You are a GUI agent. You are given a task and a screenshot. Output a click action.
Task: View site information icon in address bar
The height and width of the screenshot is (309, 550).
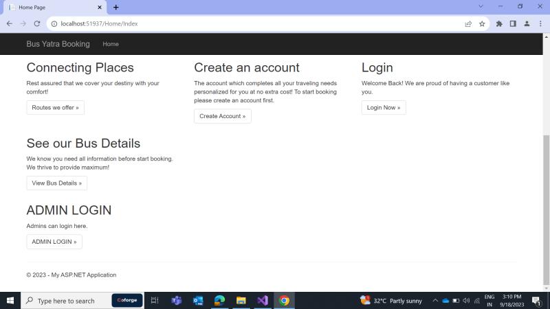[x=54, y=24]
